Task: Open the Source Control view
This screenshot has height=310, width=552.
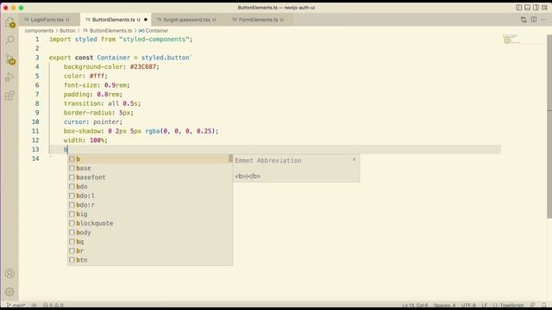Action: click(x=9, y=59)
